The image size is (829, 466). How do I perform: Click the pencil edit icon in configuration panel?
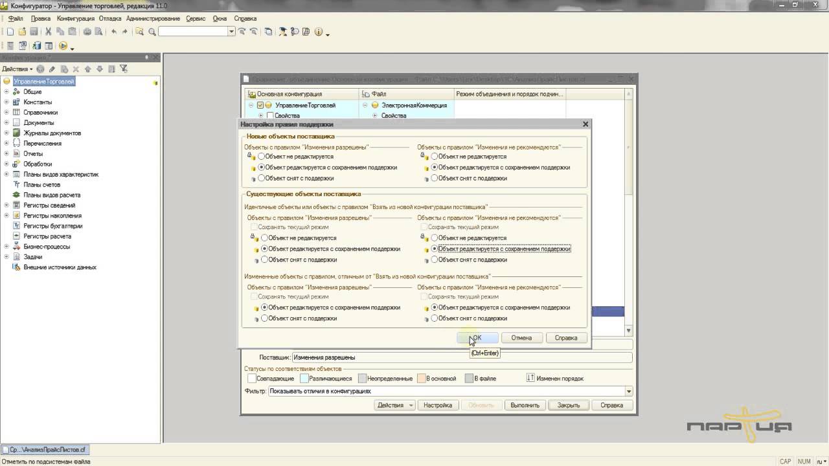(x=52, y=69)
